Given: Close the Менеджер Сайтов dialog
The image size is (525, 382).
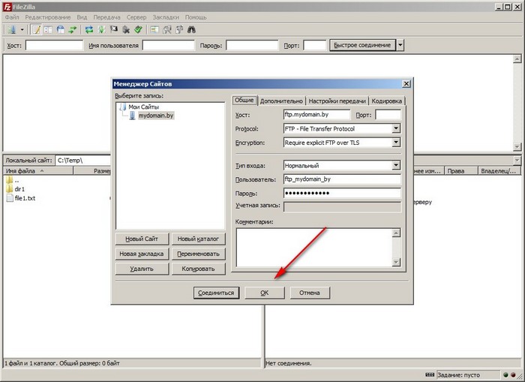Looking at the screenshot, I should tap(406, 84).
